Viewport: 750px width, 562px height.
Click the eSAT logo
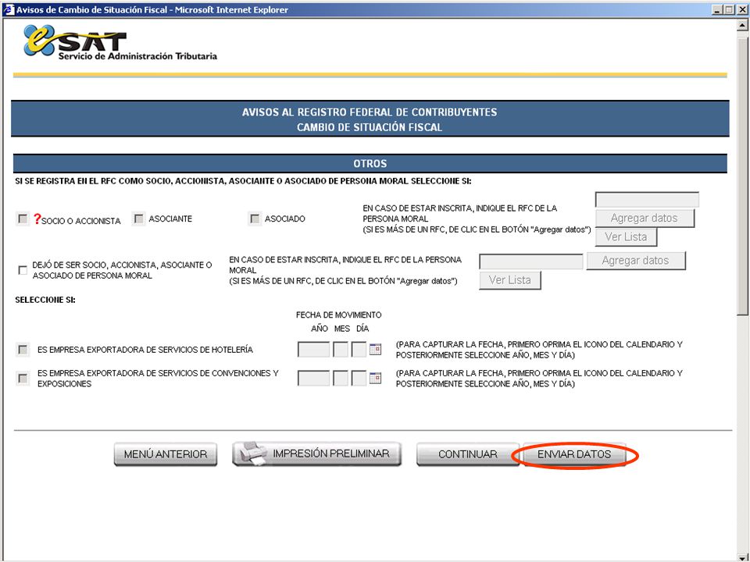120,43
